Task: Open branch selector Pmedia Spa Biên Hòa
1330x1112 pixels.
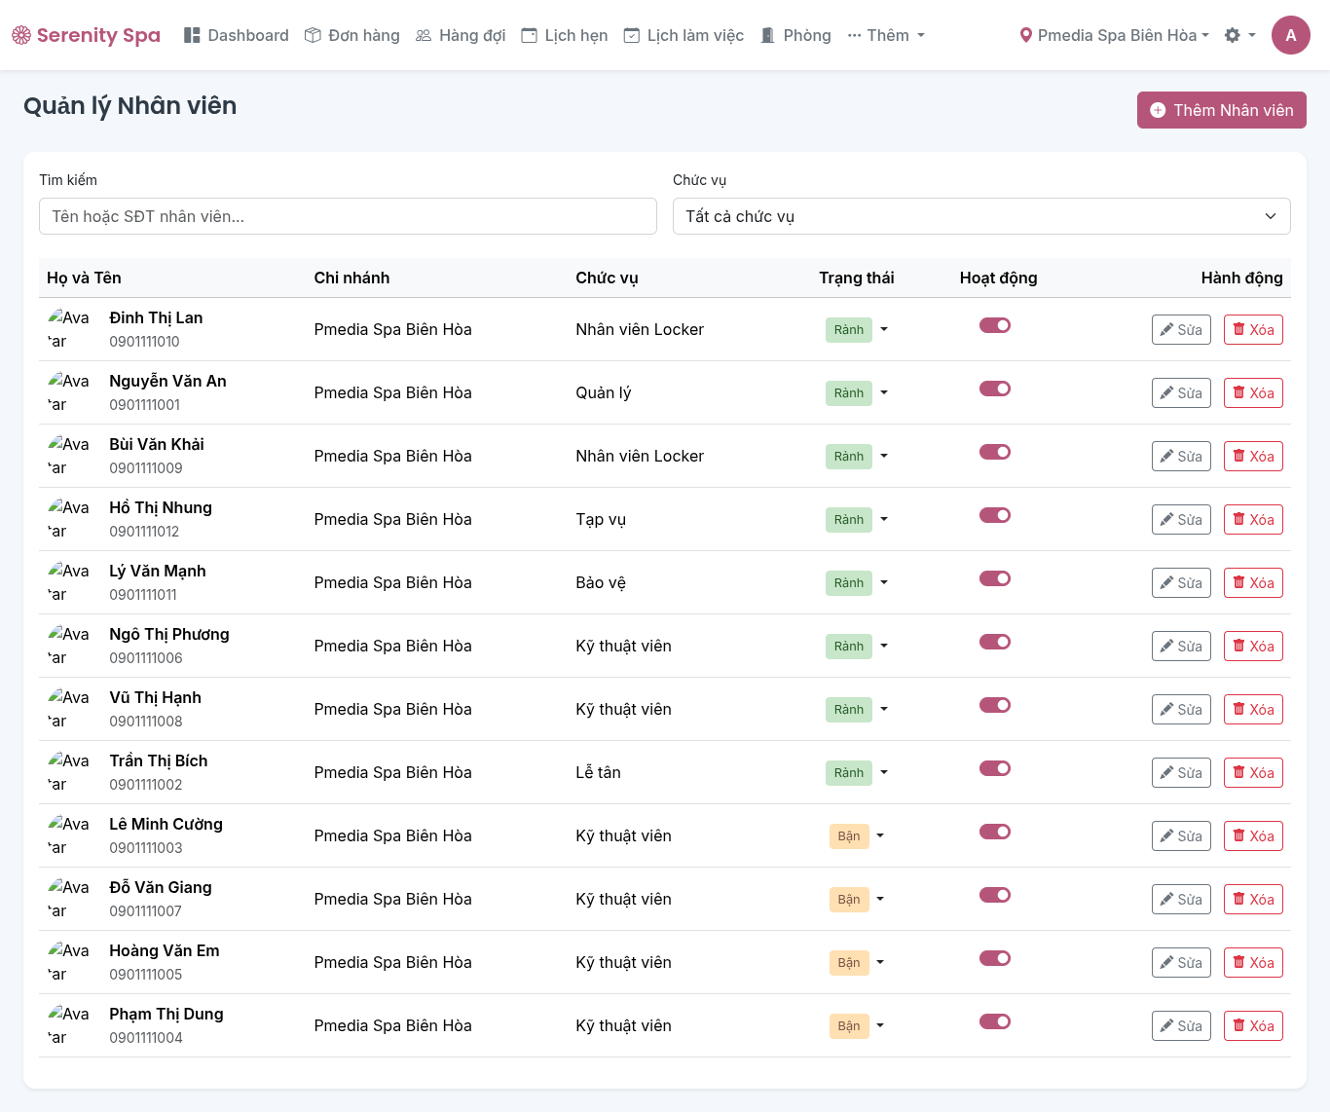Action: click(x=1114, y=35)
